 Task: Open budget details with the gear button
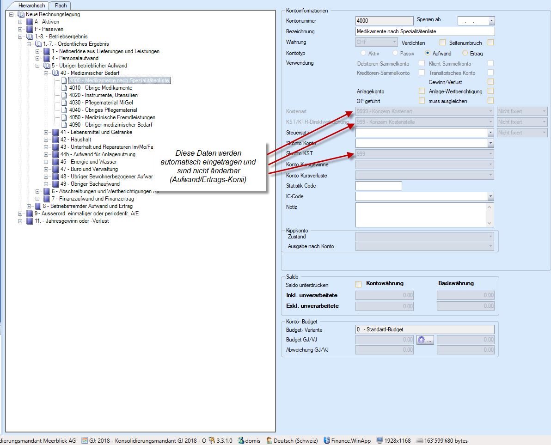click(x=425, y=340)
